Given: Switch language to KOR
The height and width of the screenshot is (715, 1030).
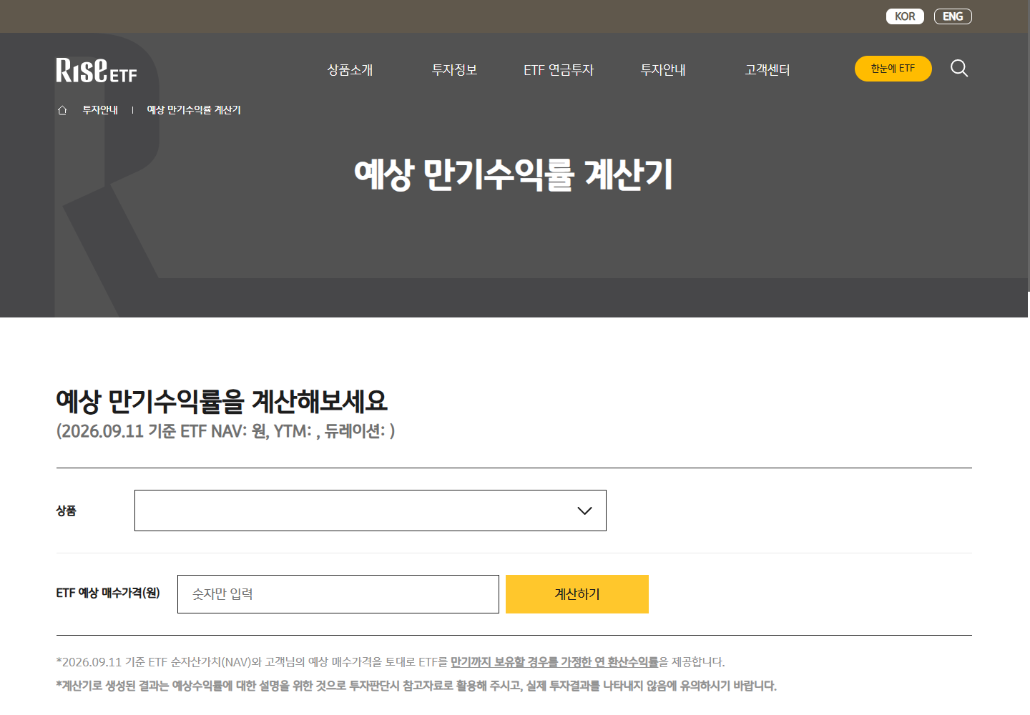Looking at the screenshot, I should pos(905,16).
